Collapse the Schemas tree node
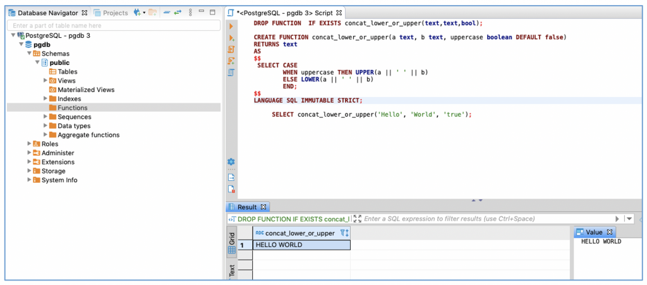647x285 pixels. point(29,54)
